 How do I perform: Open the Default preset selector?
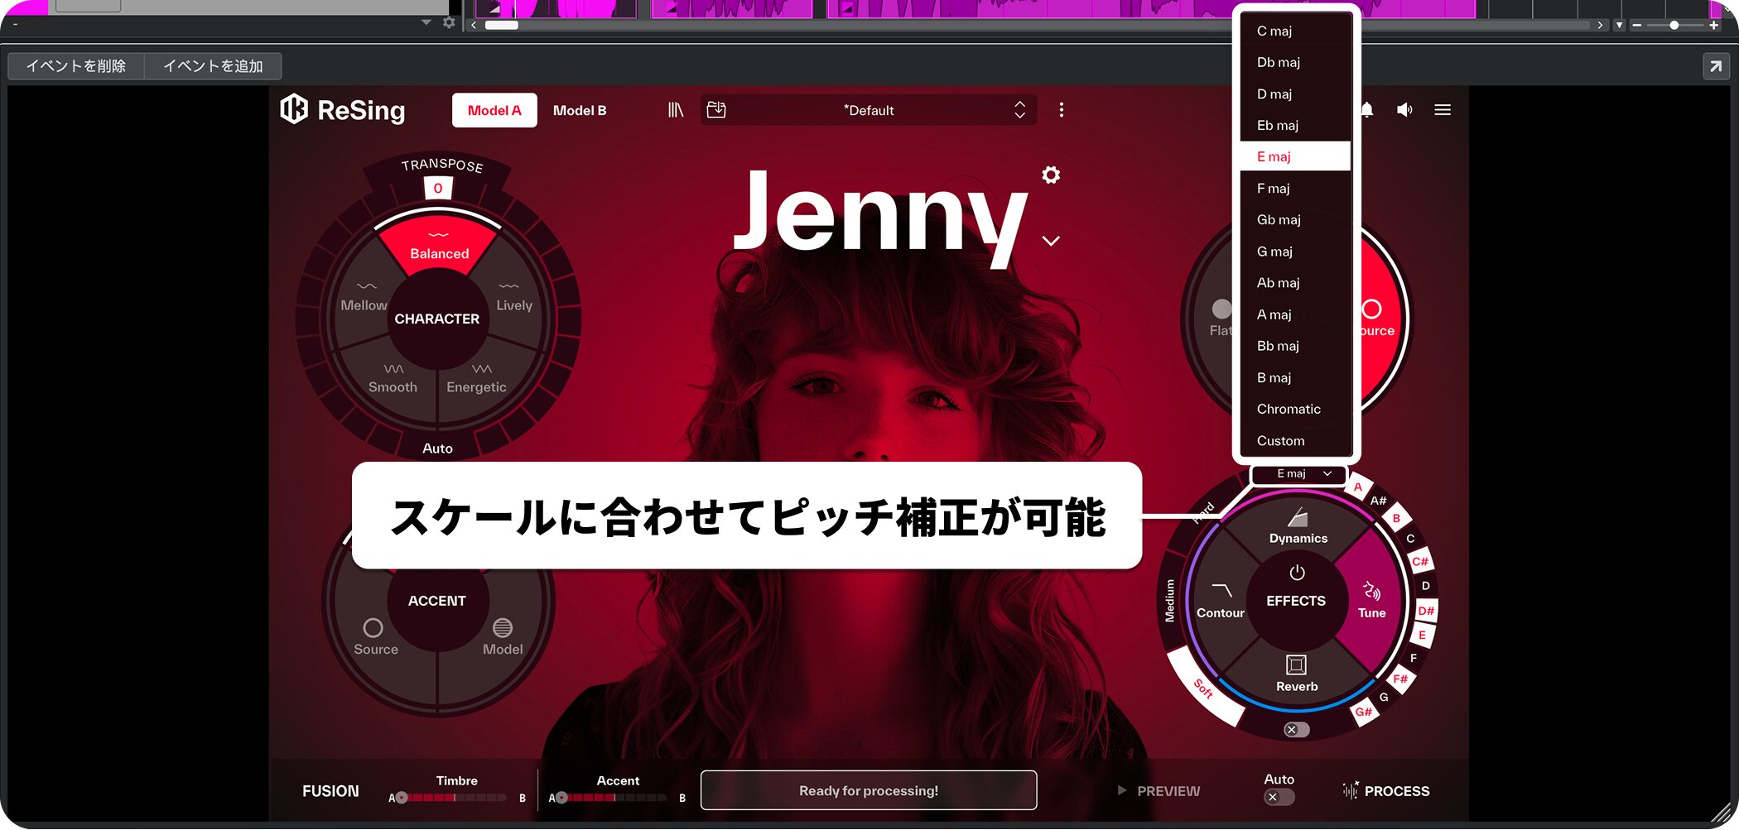click(x=868, y=110)
